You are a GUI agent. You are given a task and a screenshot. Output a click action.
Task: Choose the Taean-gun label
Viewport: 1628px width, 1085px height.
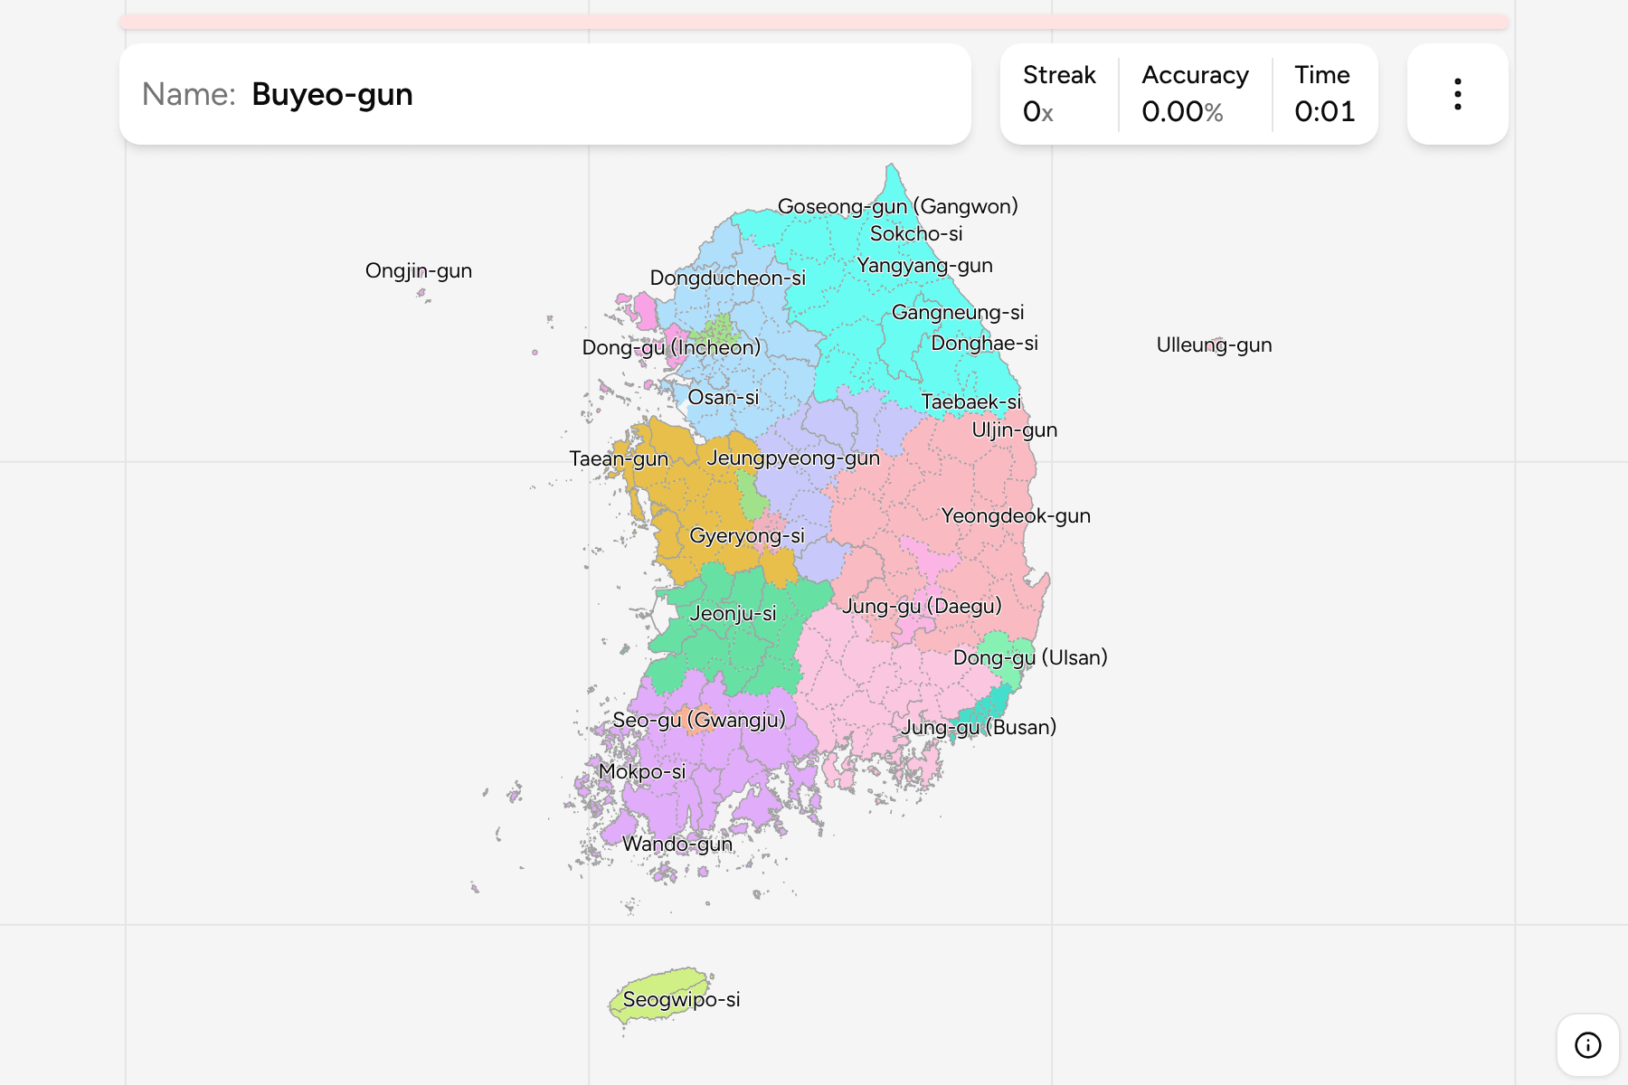pos(619,458)
